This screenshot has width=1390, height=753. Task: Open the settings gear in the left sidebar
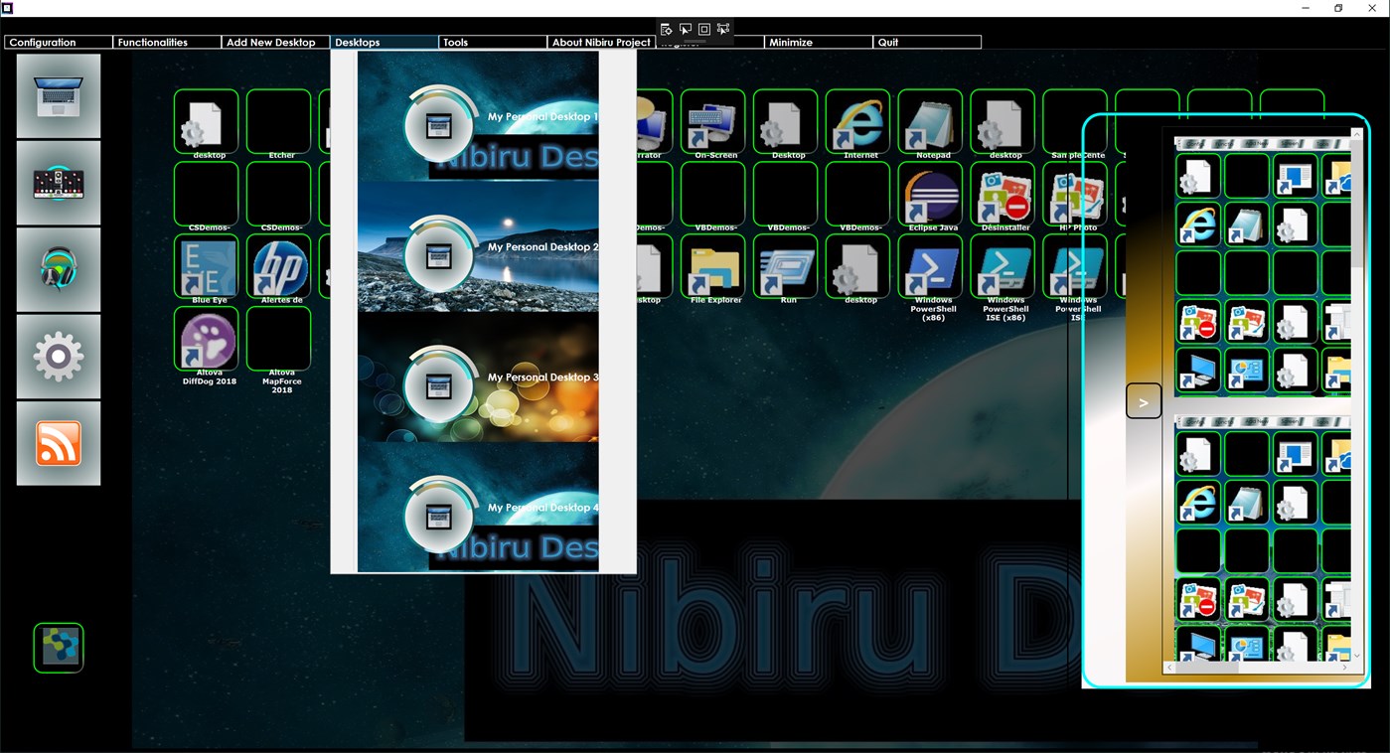(x=58, y=355)
